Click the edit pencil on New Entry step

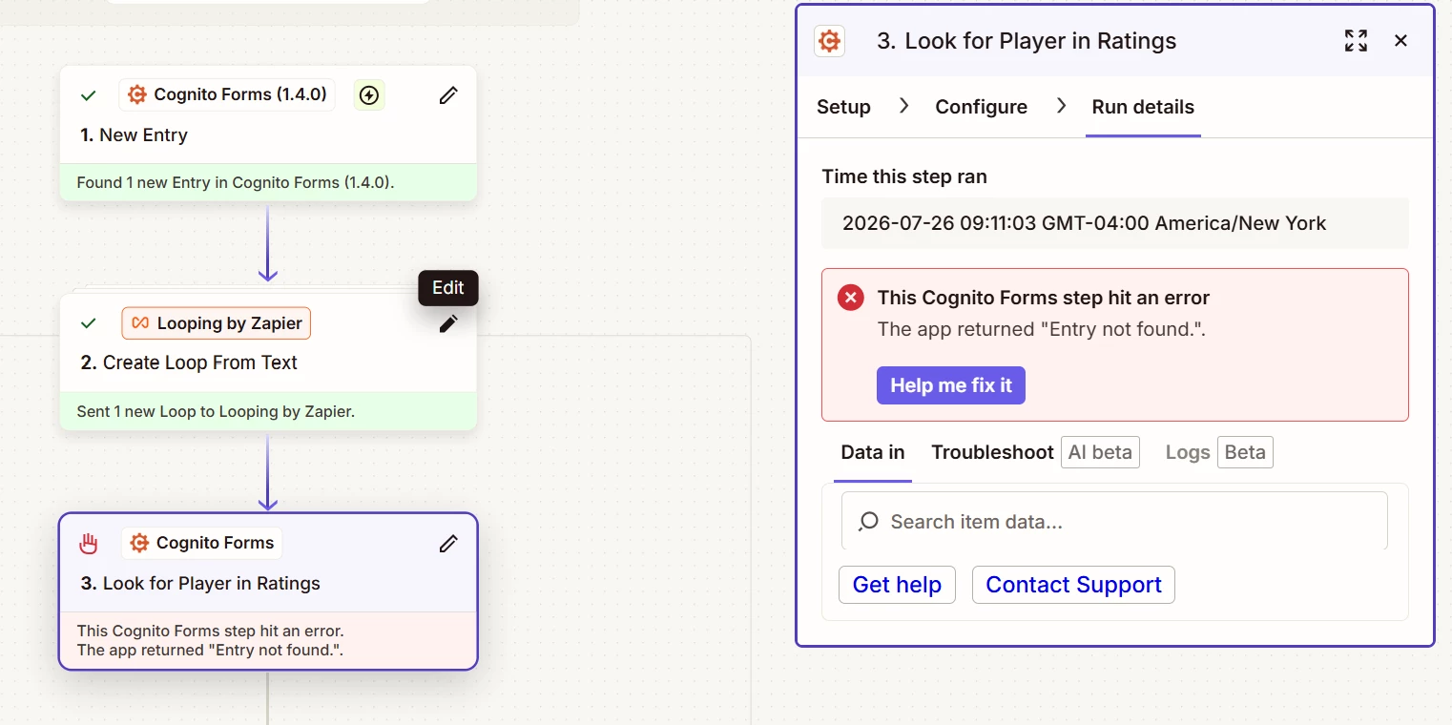(x=448, y=95)
